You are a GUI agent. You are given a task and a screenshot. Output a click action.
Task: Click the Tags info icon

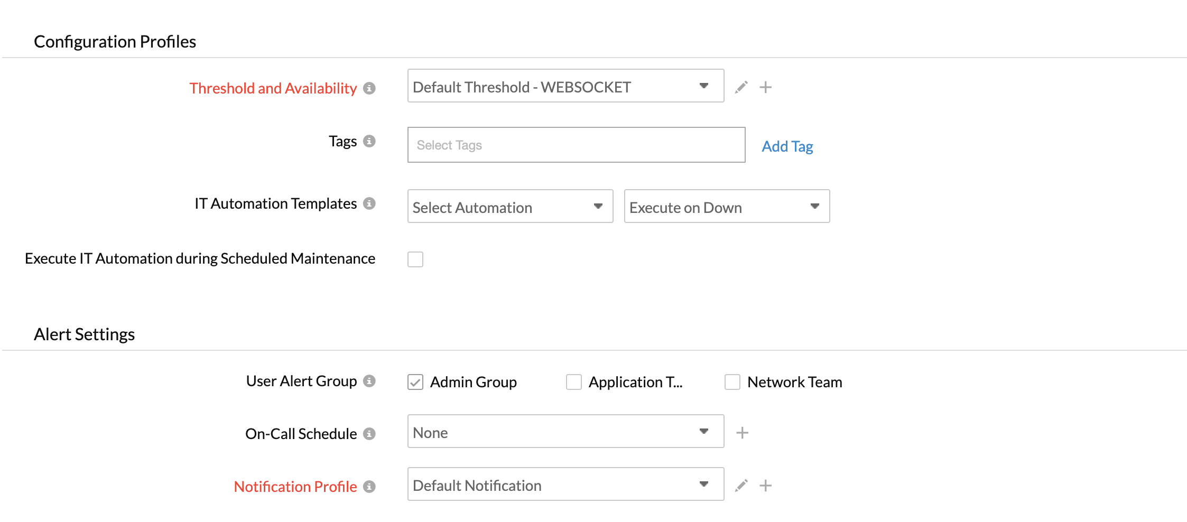click(369, 141)
